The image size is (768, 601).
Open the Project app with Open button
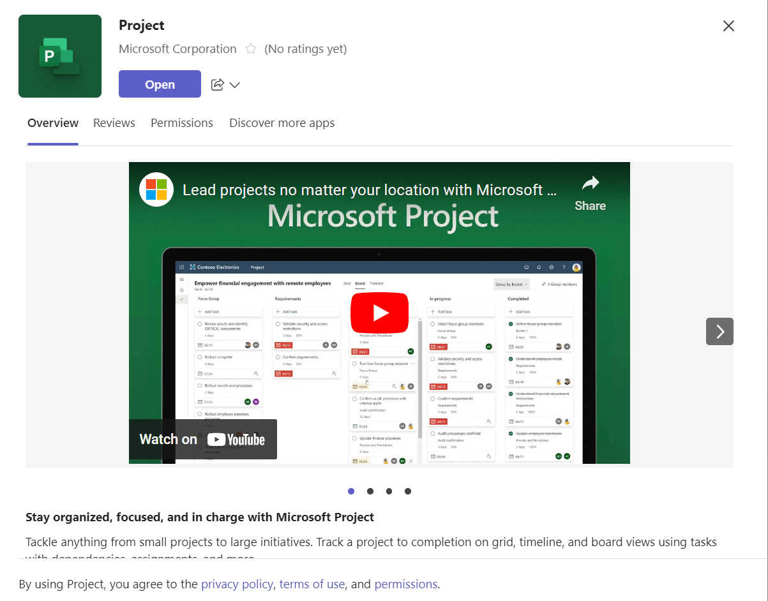click(160, 84)
